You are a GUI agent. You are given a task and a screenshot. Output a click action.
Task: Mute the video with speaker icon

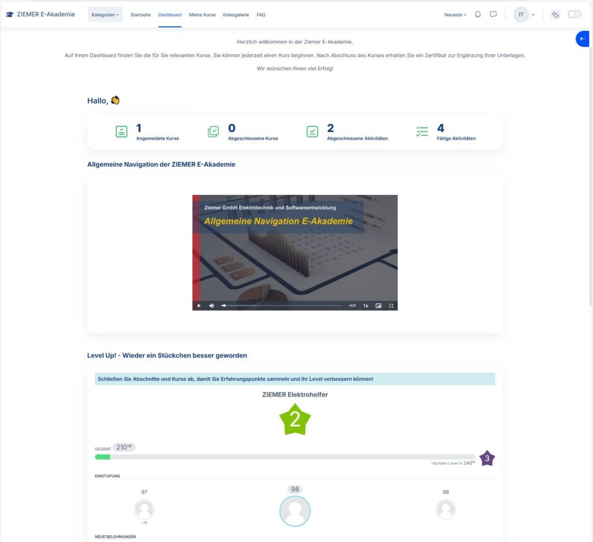pyautogui.click(x=211, y=305)
